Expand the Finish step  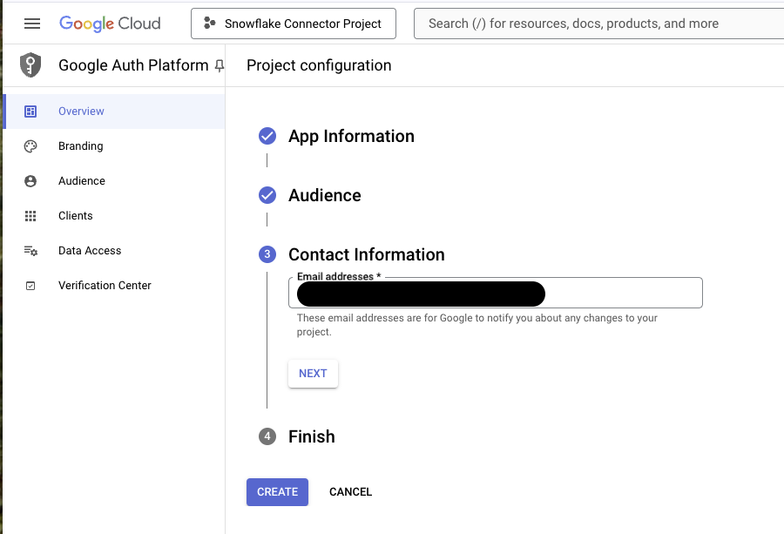pos(311,436)
